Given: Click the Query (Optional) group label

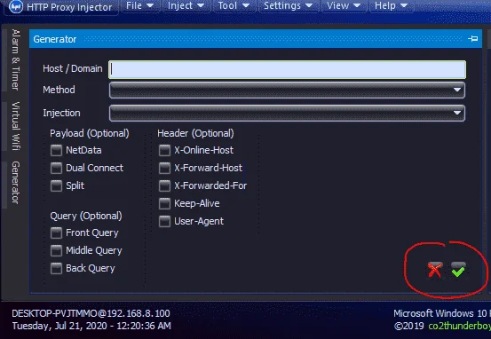Looking at the screenshot, I should [86, 216].
